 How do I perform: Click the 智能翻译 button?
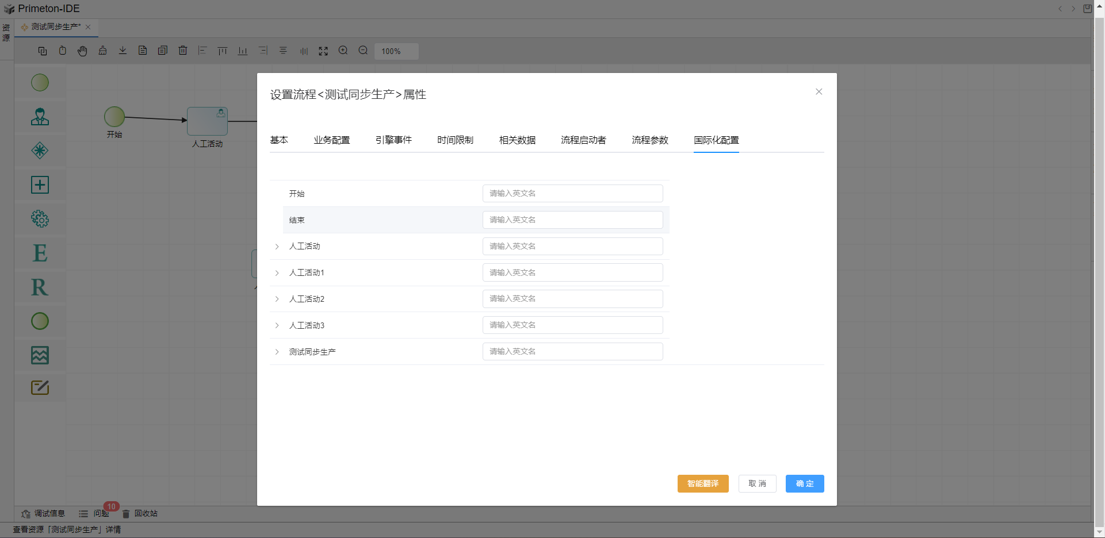pos(702,484)
